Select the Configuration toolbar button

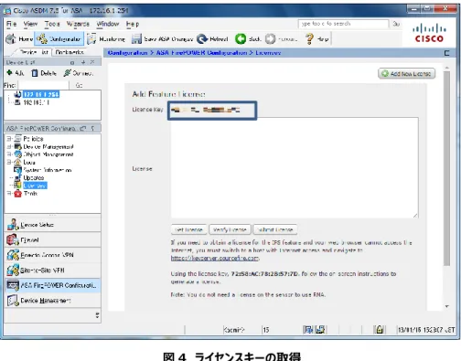click(59, 38)
